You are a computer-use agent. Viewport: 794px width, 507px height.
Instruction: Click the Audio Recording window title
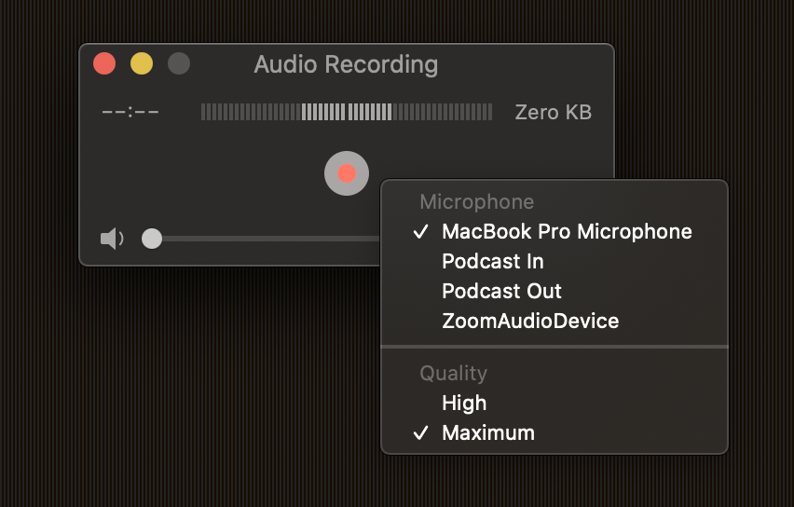click(346, 64)
